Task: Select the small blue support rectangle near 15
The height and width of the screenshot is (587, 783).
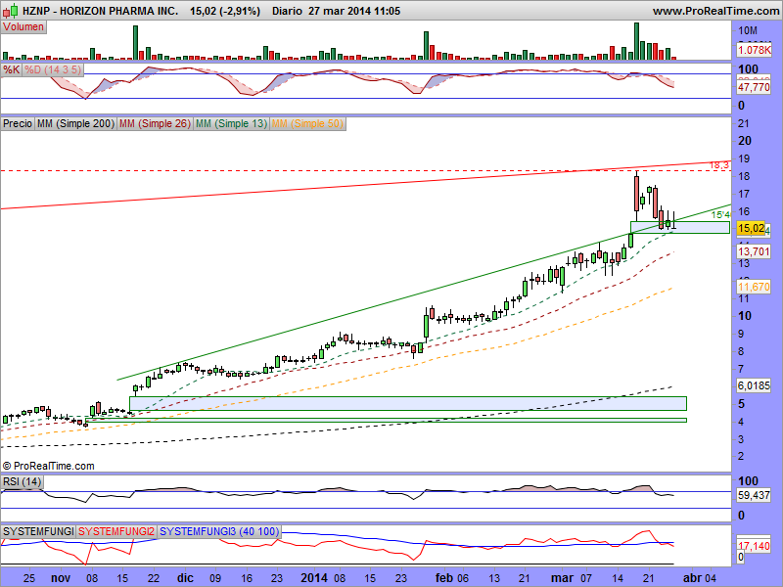Action: [680, 228]
